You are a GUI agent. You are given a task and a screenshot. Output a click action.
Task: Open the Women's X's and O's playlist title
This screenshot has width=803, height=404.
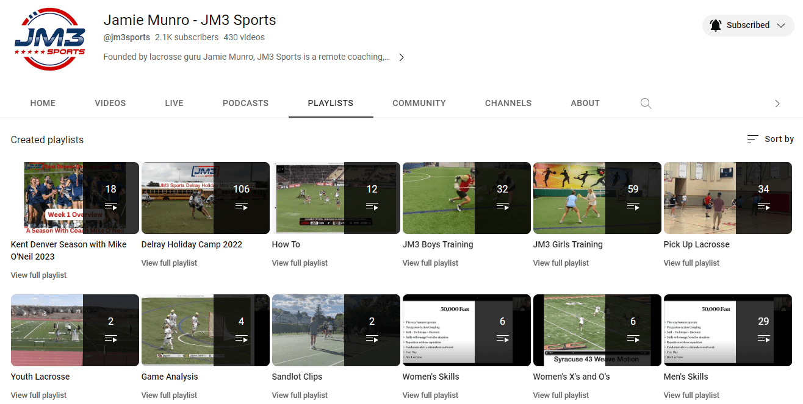(571, 377)
